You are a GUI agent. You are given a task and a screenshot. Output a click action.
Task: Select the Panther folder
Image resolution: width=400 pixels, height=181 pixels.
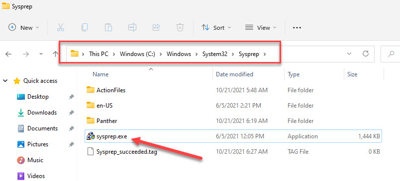point(106,121)
